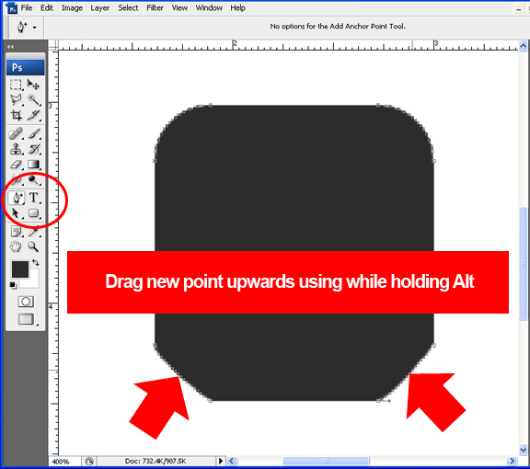Viewport: 530px width, 469px height.
Task: Select the Clone Stamp tool
Action: coord(16,149)
